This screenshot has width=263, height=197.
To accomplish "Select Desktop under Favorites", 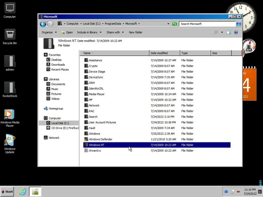I will coord(56,60).
